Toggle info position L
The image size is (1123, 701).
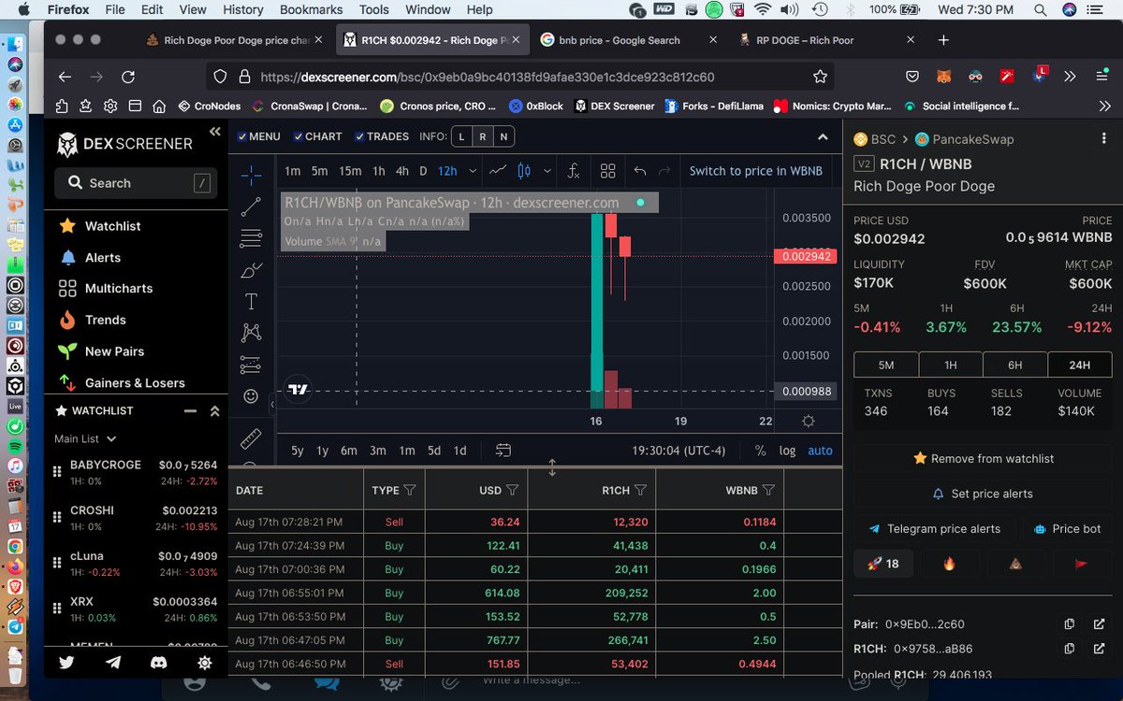(x=461, y=136)
